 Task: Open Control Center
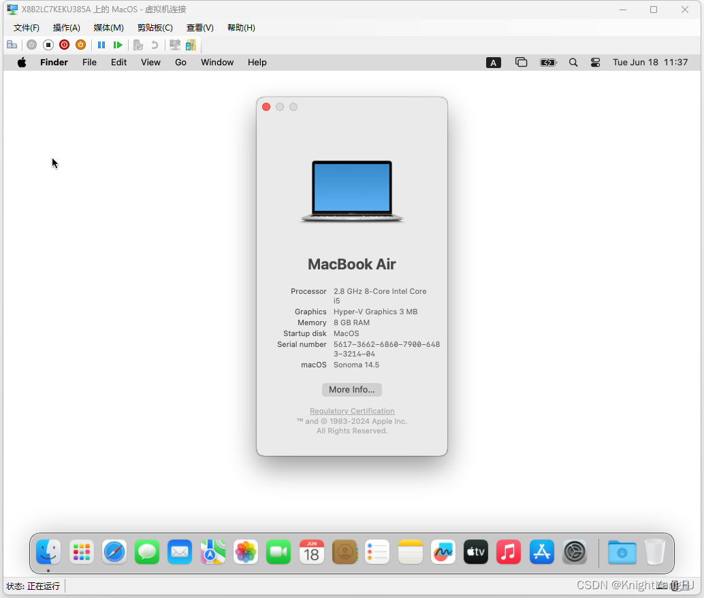point(595,63)
